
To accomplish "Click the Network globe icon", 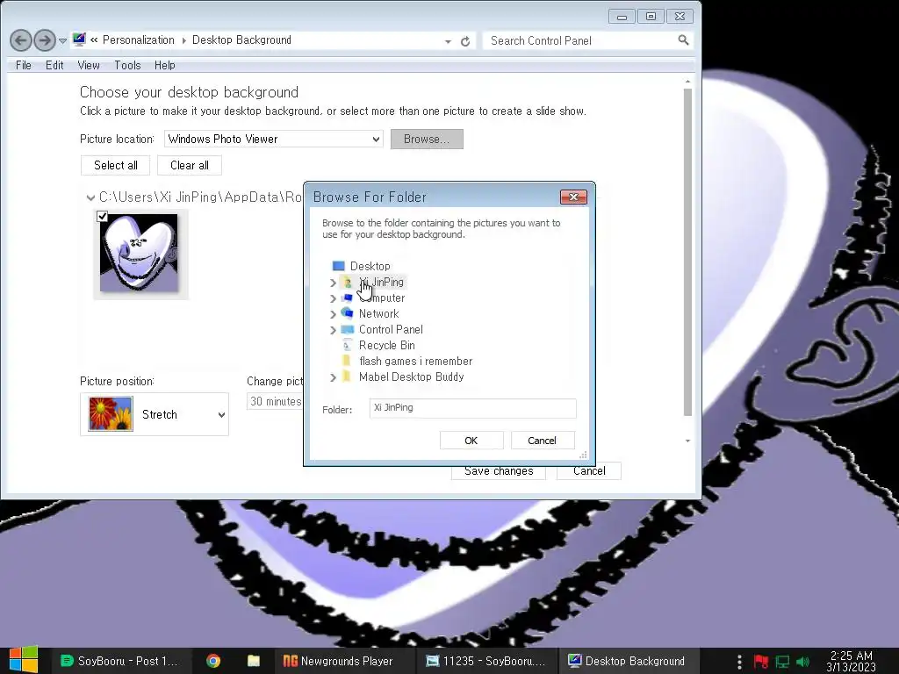I will tap(347, 313).
